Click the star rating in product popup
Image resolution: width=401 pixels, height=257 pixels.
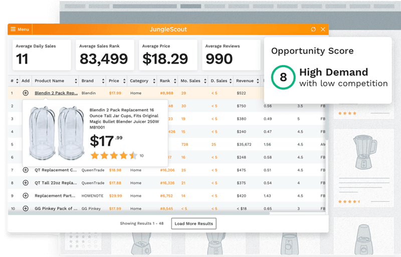114,156
